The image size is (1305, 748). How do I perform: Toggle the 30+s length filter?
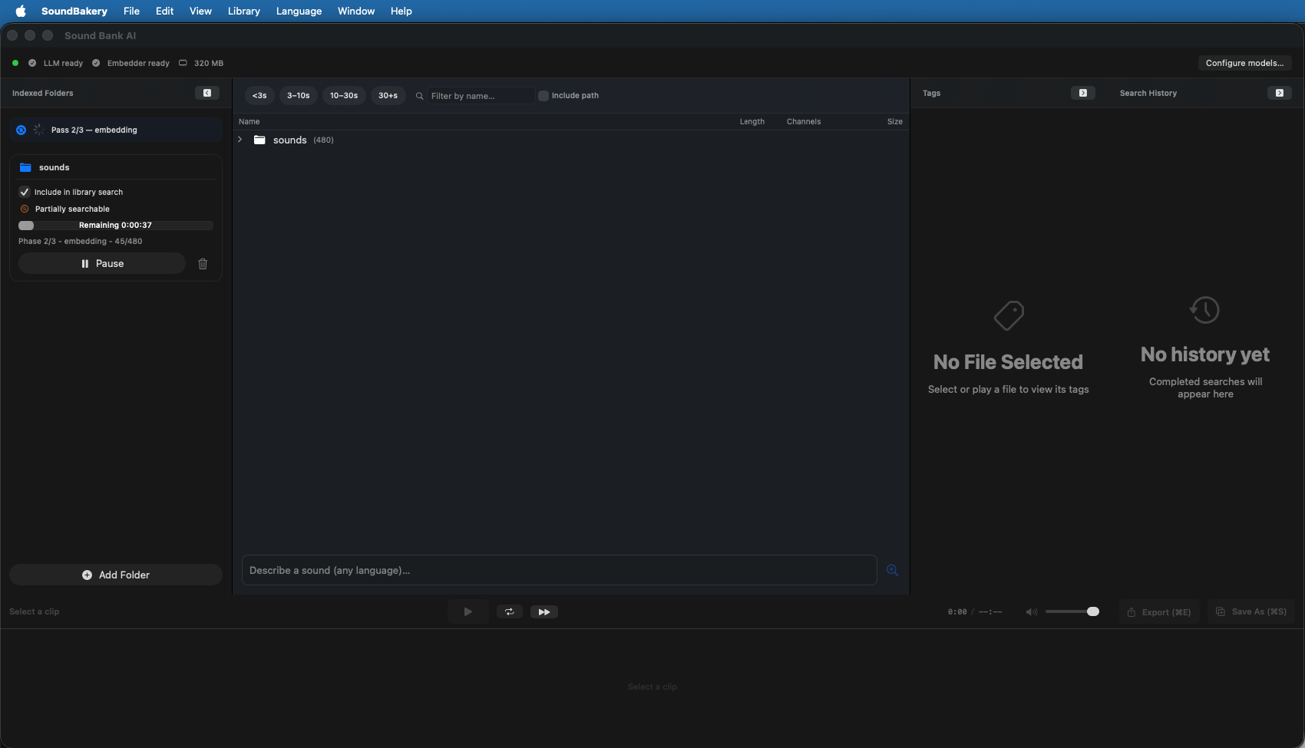coord(388,95)
